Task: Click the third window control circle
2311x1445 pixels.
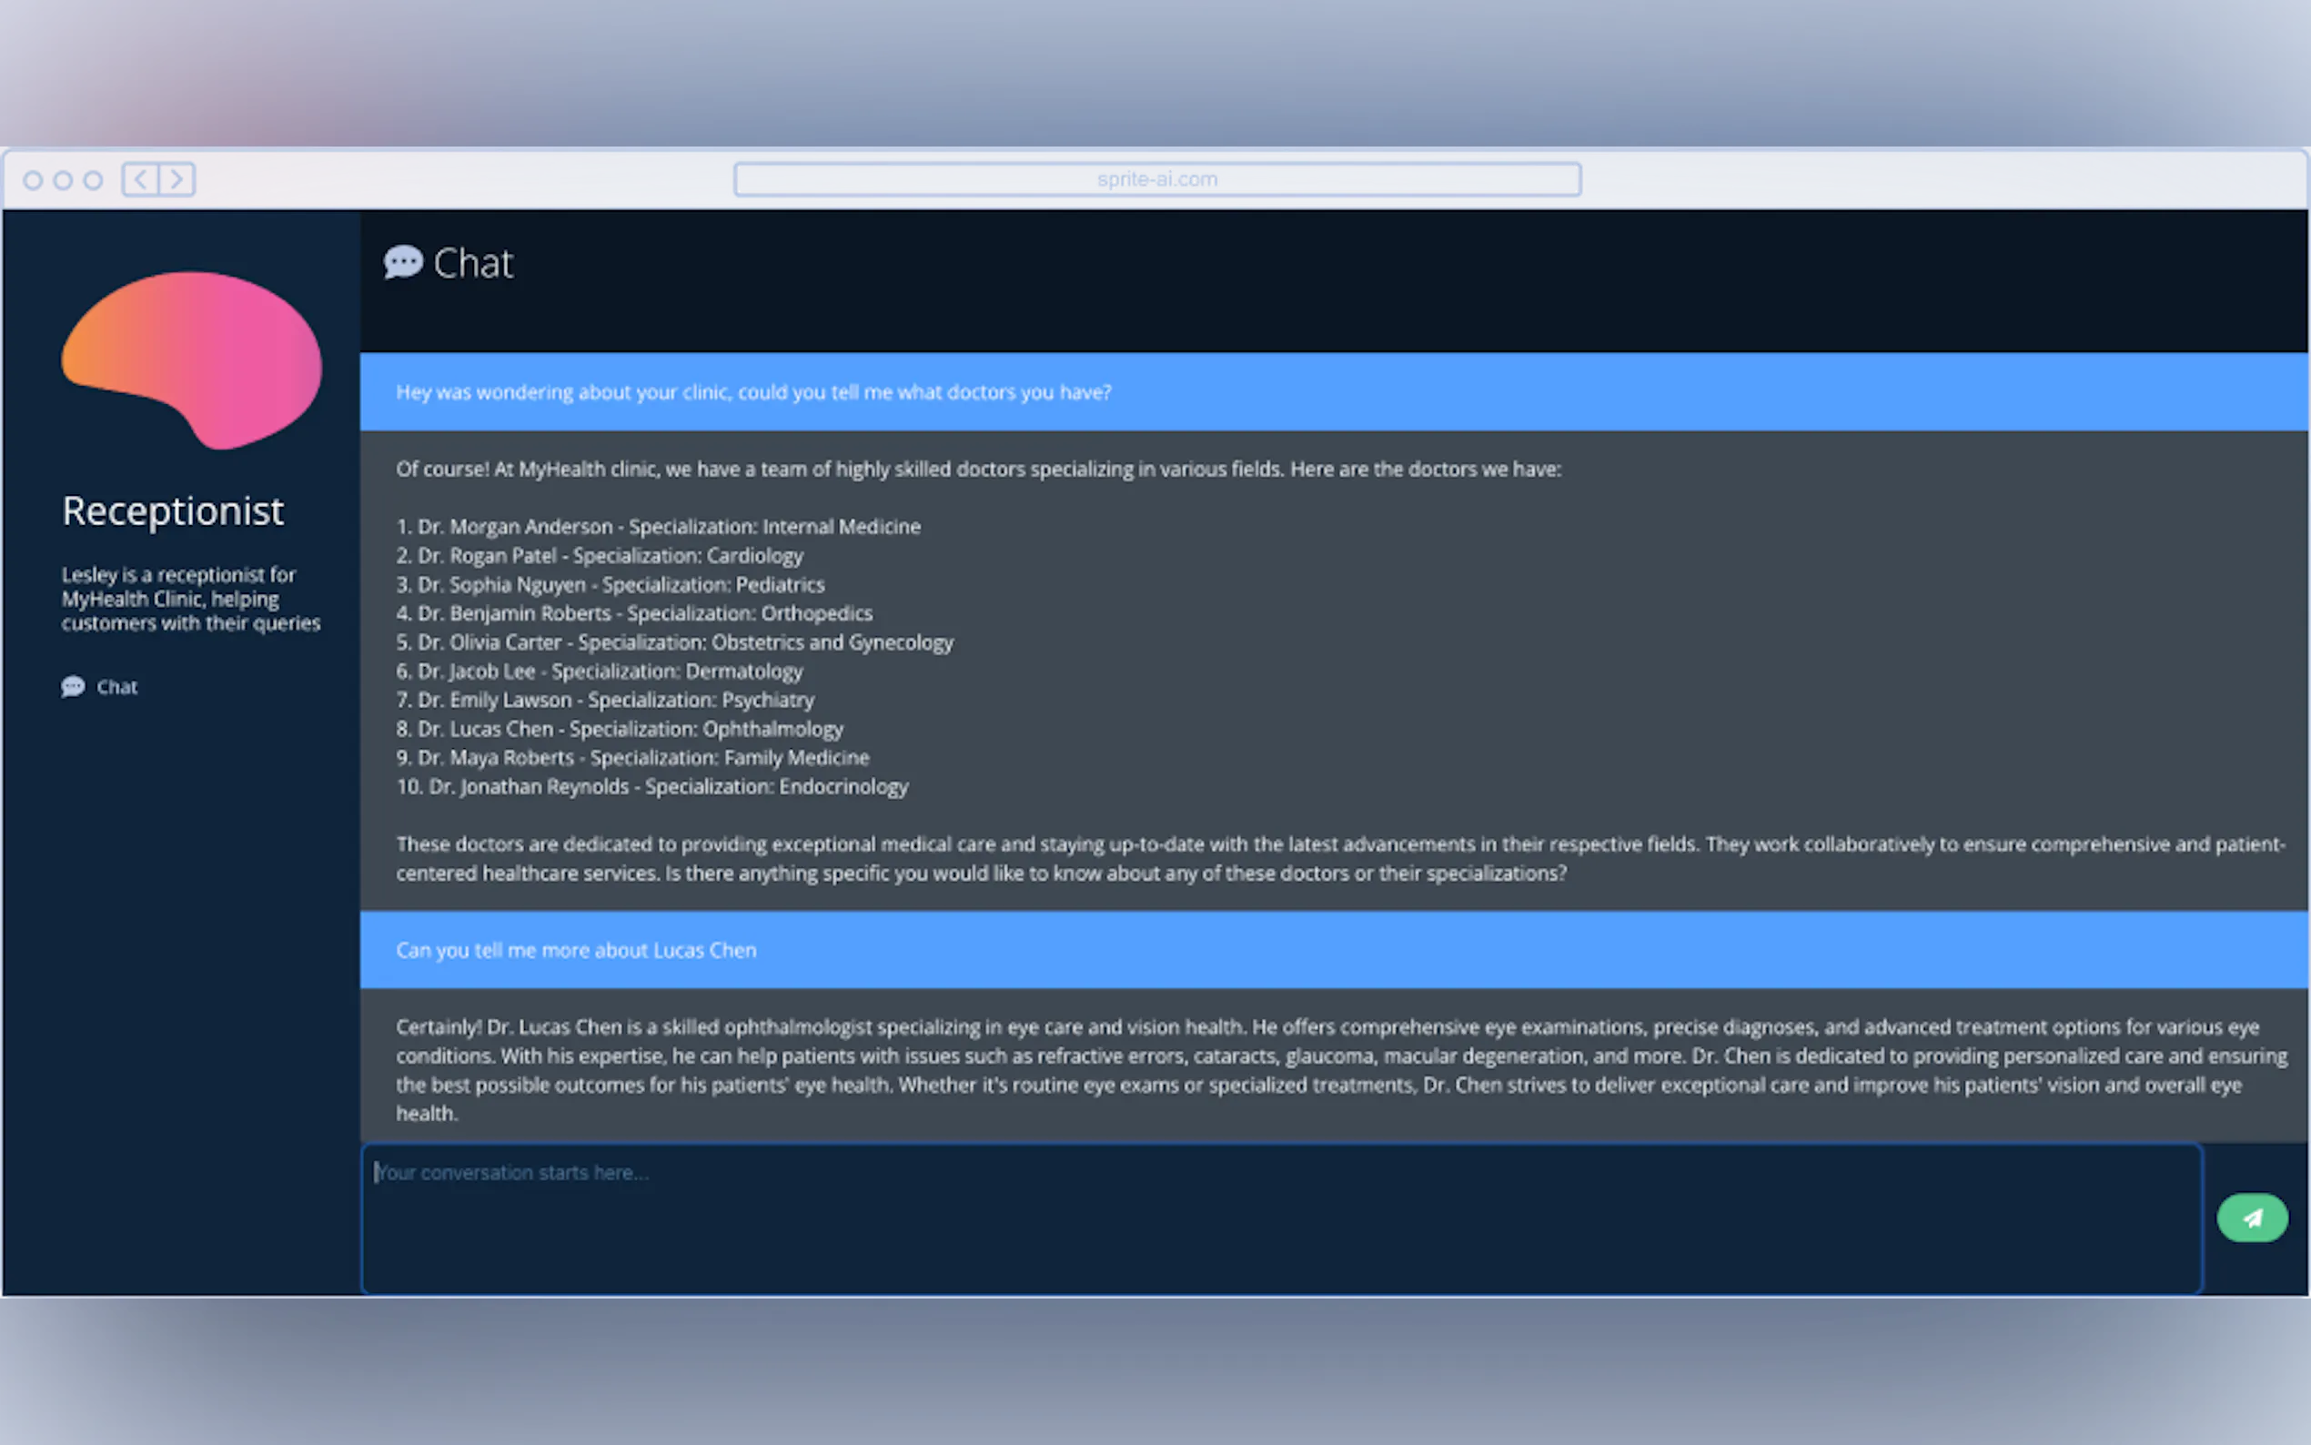Action: click(x=93, y=179)
